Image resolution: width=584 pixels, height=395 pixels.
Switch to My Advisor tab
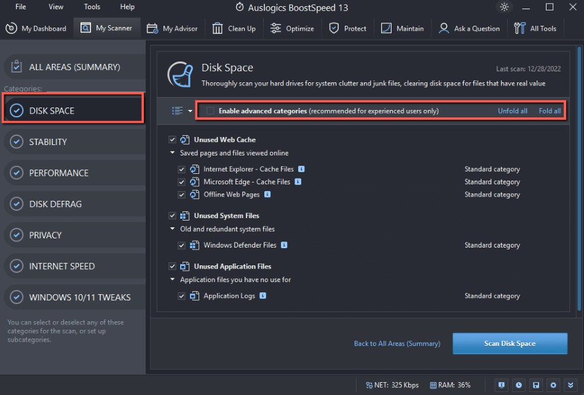[172, 28]
